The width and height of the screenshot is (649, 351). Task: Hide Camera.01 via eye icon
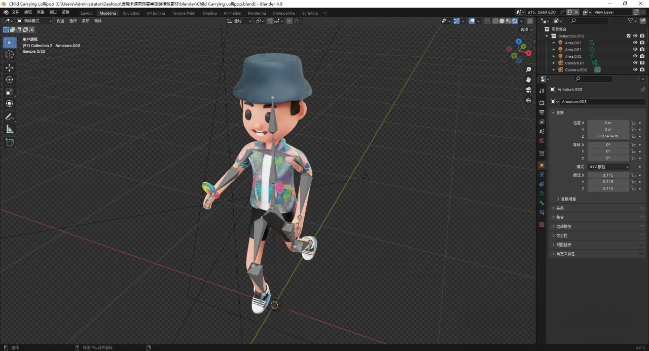635,63
